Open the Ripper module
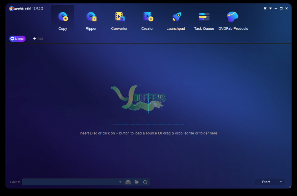This screenshot has width=297, height=196. 91,21
